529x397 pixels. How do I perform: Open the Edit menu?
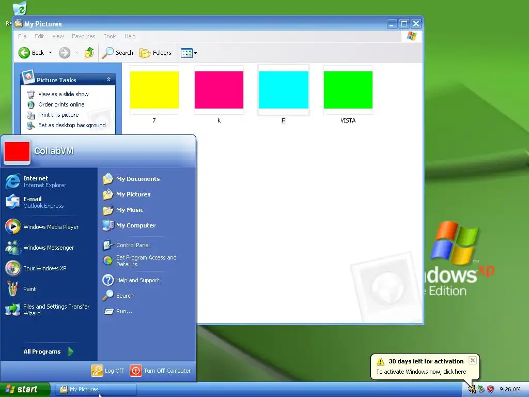[39, 36]
